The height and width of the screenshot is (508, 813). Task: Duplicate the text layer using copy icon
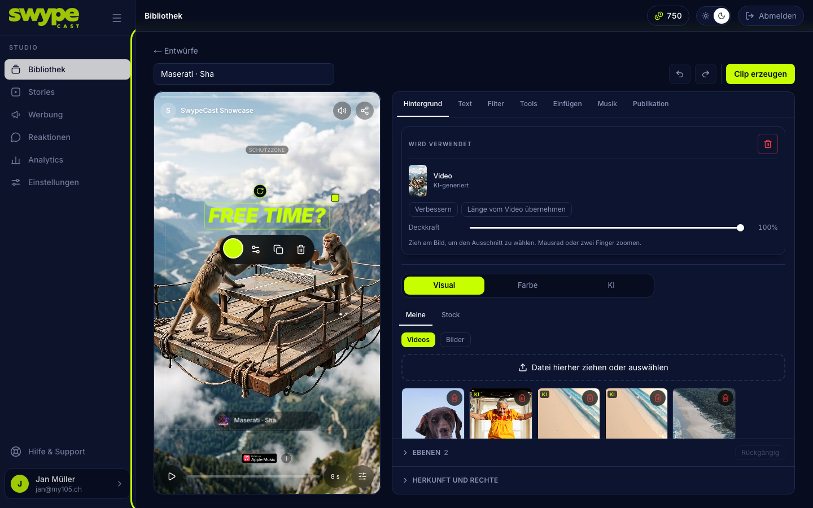[278, 249]
